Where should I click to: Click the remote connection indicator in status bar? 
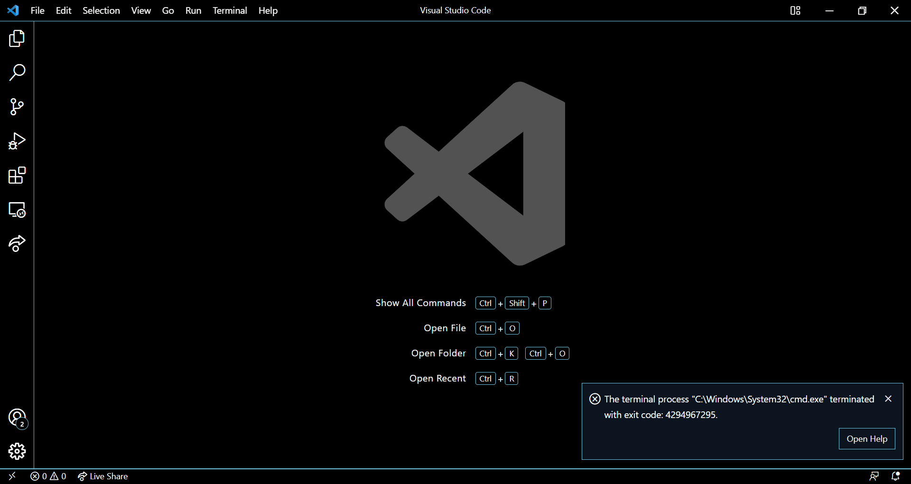click(12, 476)
